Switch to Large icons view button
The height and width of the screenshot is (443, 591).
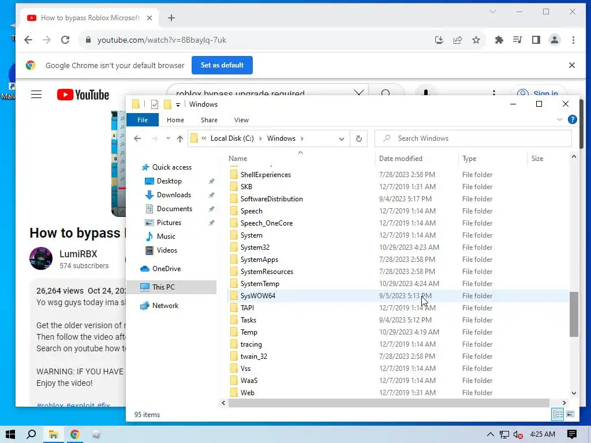(570, 414)
